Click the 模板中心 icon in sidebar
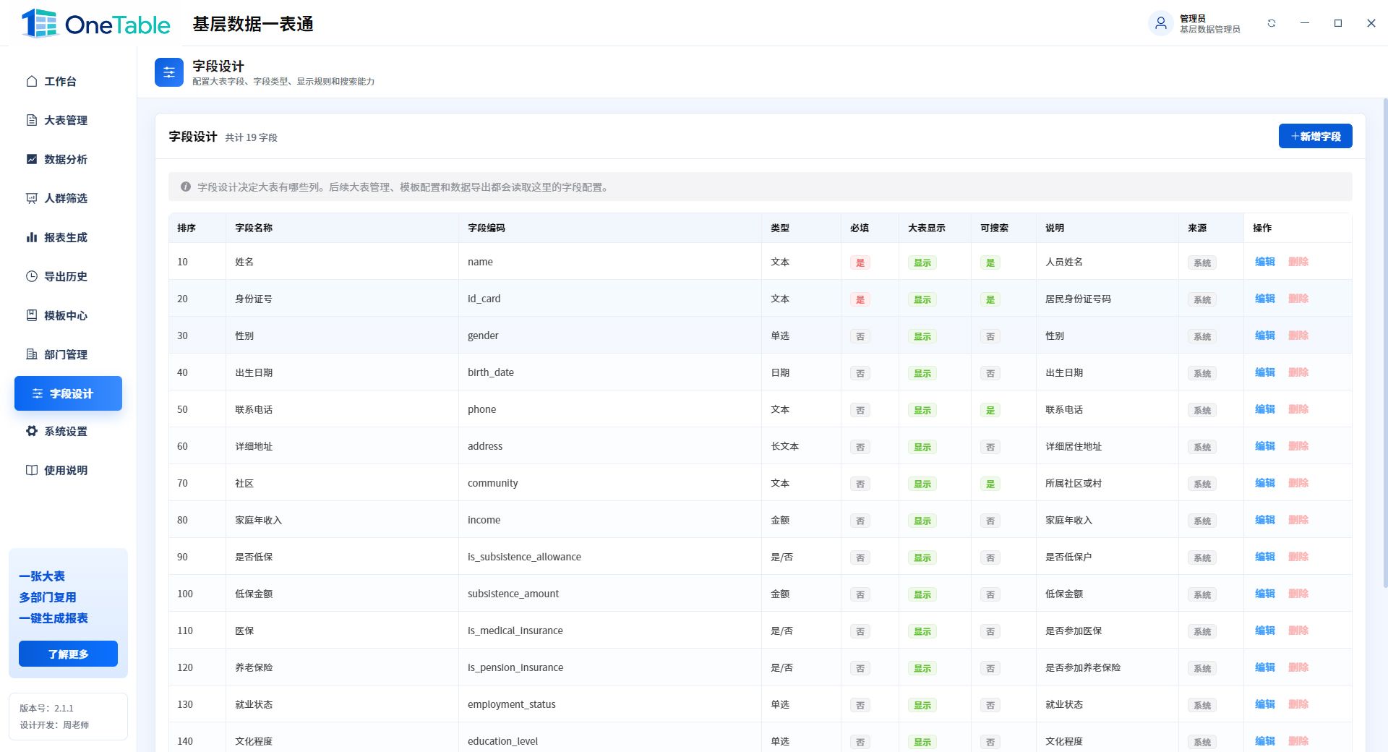The width and height of the screenshot is (1388, 752). click(x=32, y=315)
